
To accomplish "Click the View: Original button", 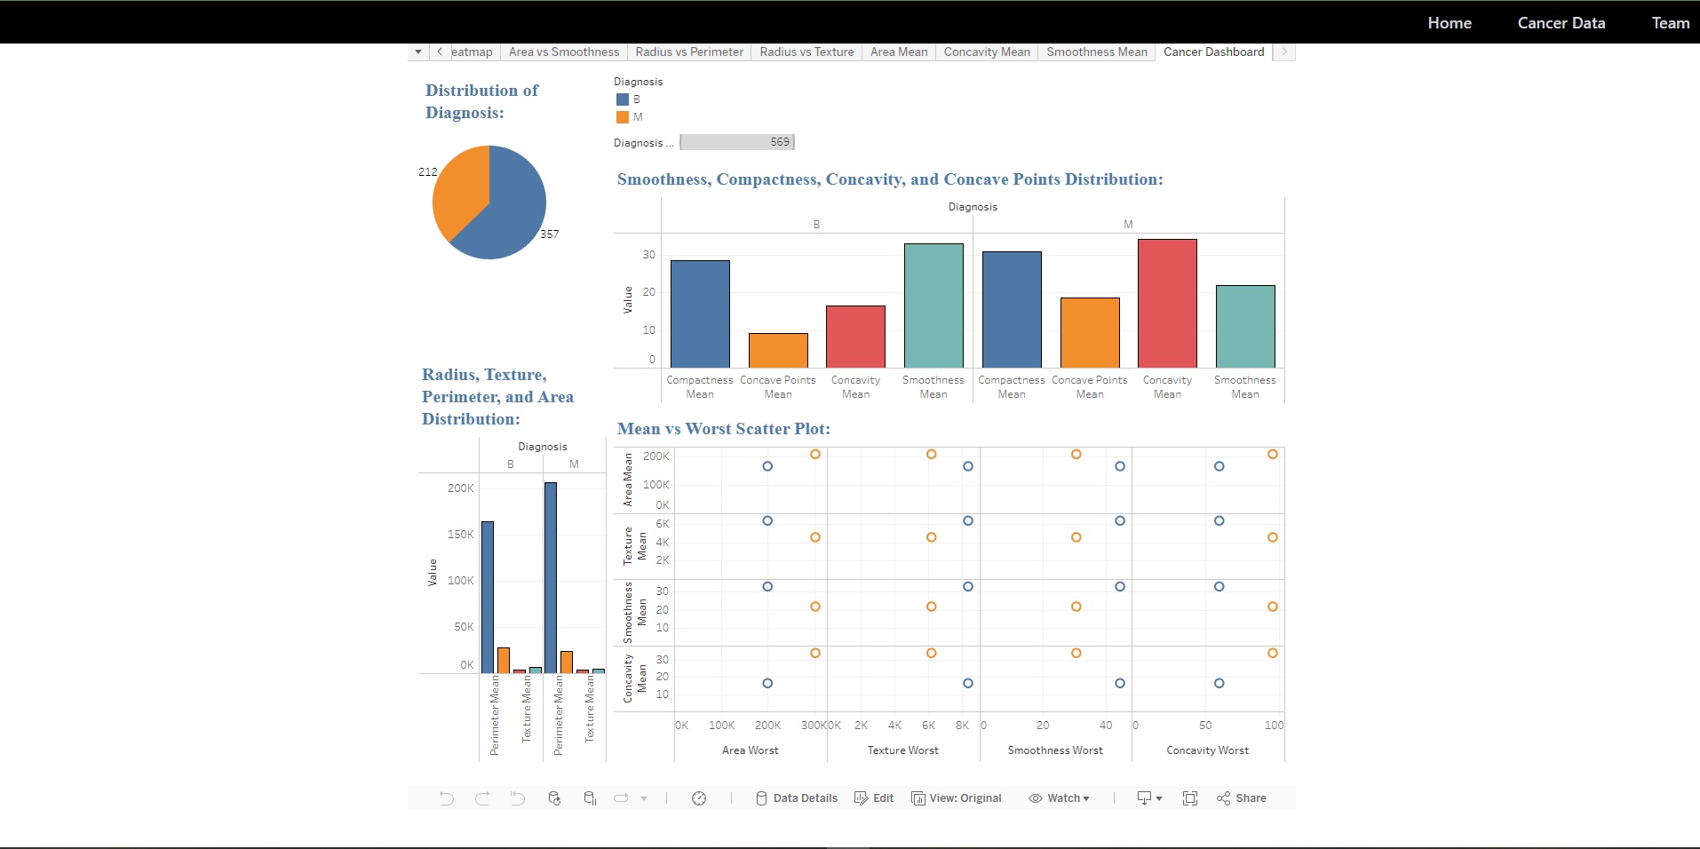I will (957, 798).
